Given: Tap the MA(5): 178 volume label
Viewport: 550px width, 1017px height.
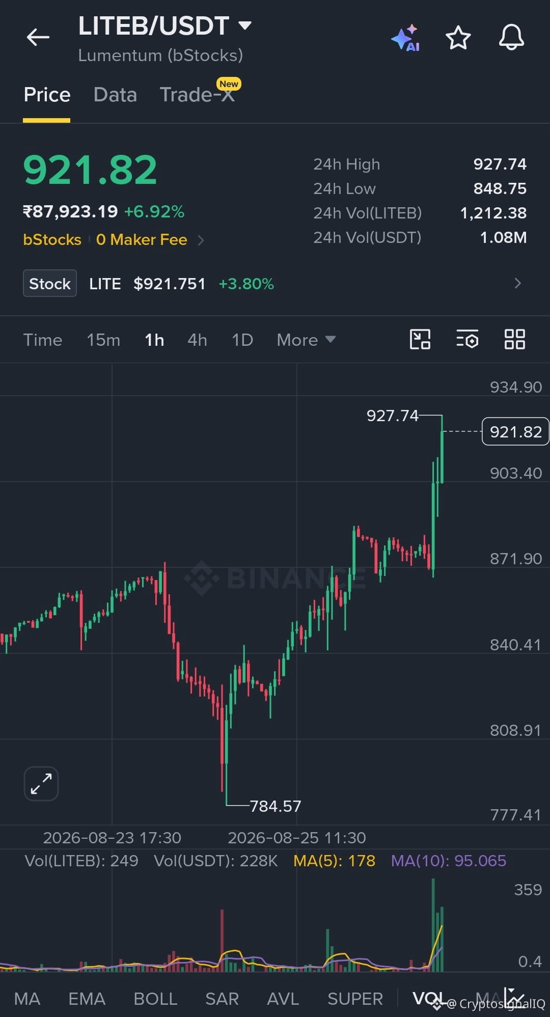Looking at the screenshot, I should (x=334, y=861).
